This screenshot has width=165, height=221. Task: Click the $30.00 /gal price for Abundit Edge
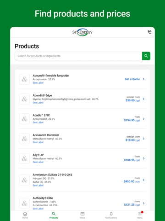coord(132,100)
